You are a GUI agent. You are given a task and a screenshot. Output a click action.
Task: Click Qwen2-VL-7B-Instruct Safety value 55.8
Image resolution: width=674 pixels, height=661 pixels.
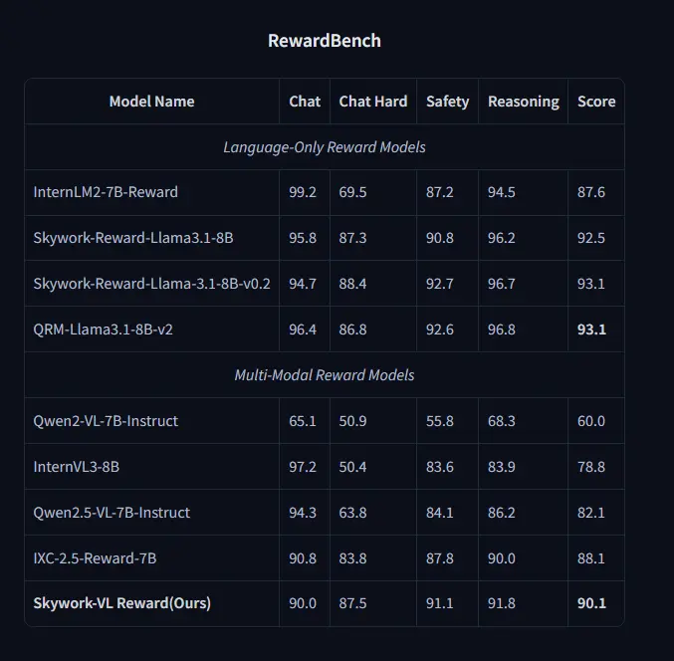440,421
